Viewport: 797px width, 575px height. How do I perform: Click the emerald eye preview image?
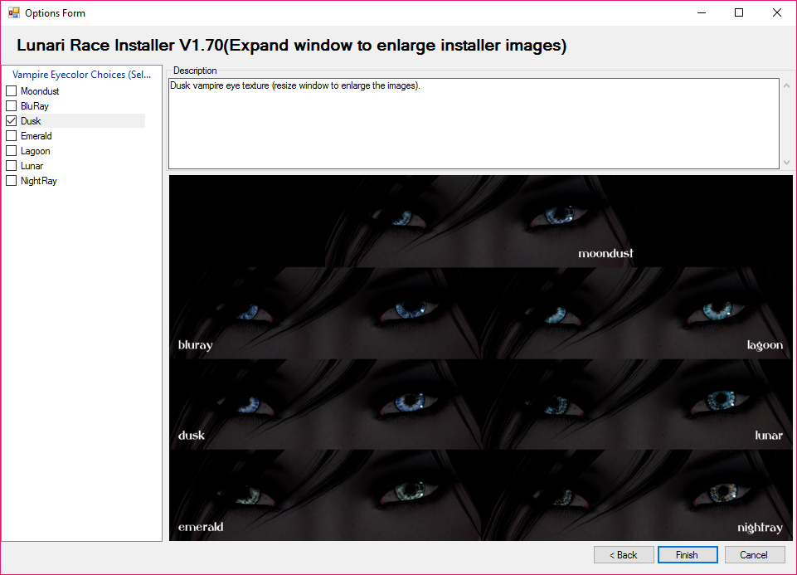tap(325, 495)
